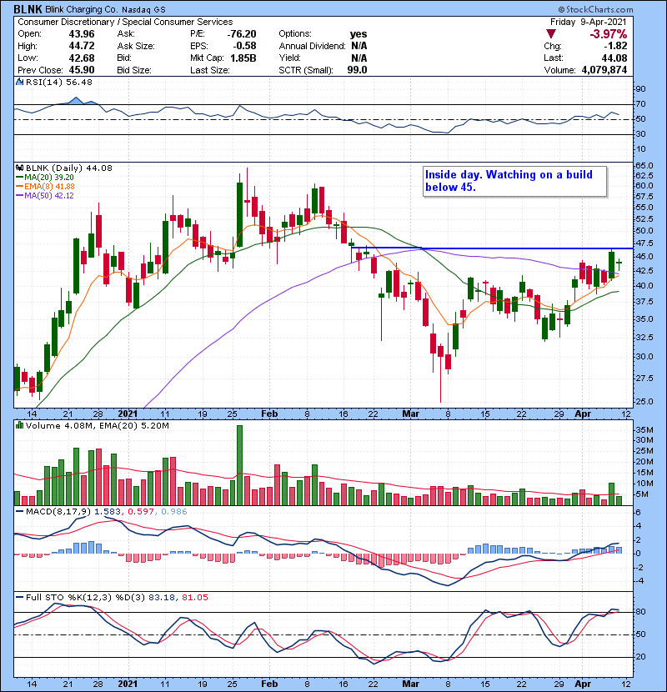
Task: Click the BLNK ticker symbol in header
Action: [x=28, y=9]
